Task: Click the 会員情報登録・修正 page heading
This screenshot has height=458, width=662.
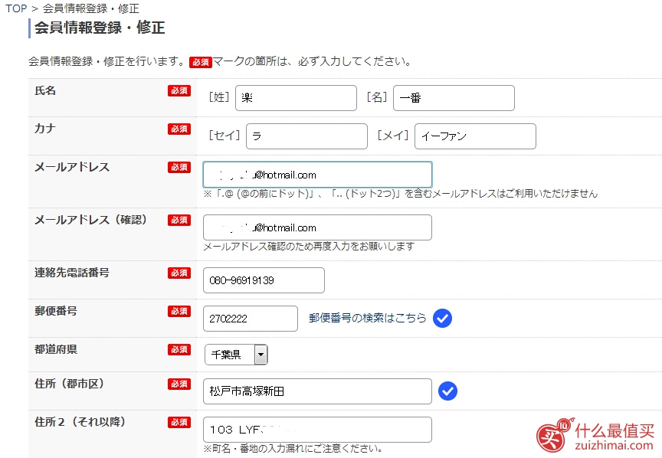Action: (x=100, y=28)
